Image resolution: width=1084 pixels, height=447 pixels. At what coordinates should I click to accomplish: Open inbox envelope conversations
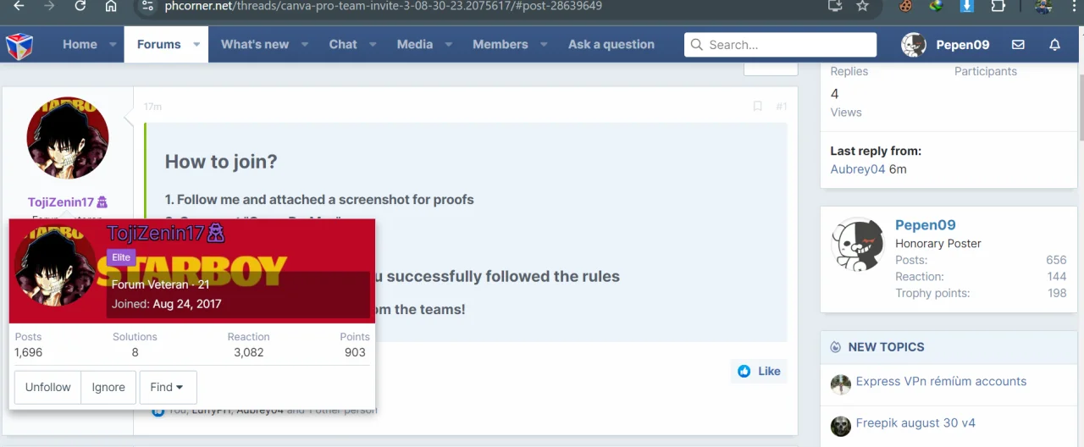1018,45
